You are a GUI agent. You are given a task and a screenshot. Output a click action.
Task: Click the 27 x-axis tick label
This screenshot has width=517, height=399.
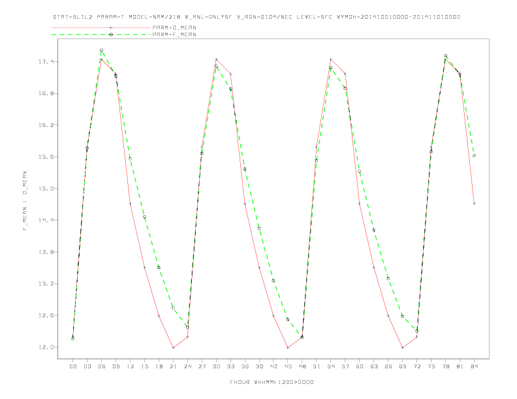click(202, 366)
